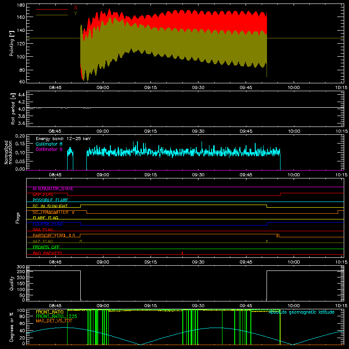Click the POSSIBLE_FLARE label
349x349 pixels.
(50, 200)
